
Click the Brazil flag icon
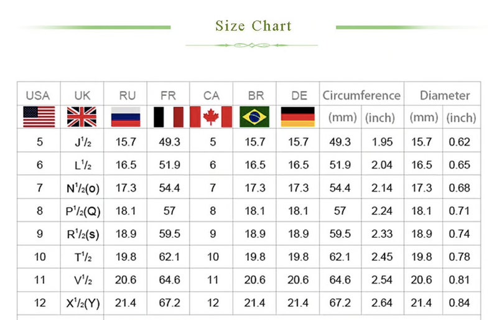pos(254,117)
